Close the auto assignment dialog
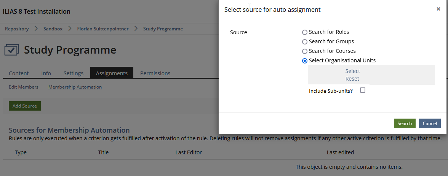This screenshot has width=448, height=176. [x=438, y=9]
